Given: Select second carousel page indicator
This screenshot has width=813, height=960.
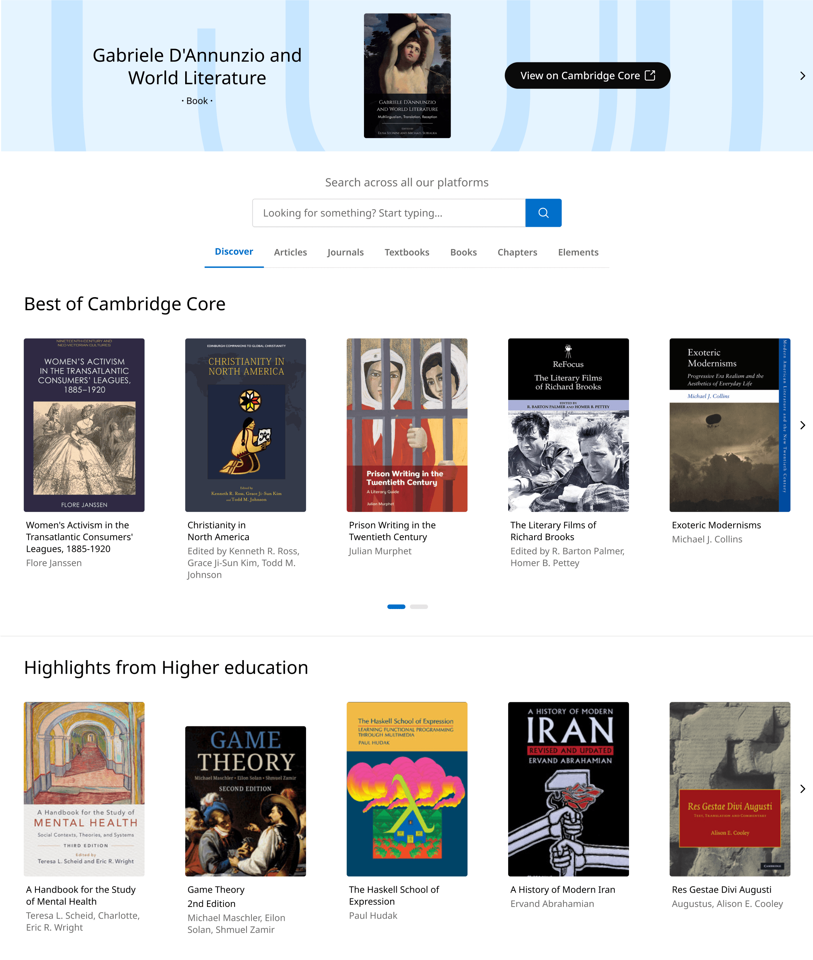Looking at the screenshot, I should 419,607.
